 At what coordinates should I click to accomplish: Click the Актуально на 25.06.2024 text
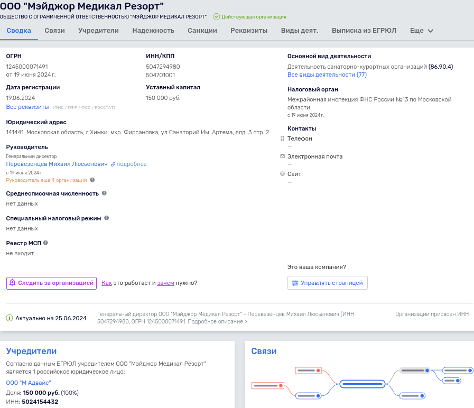coord(51,318)
